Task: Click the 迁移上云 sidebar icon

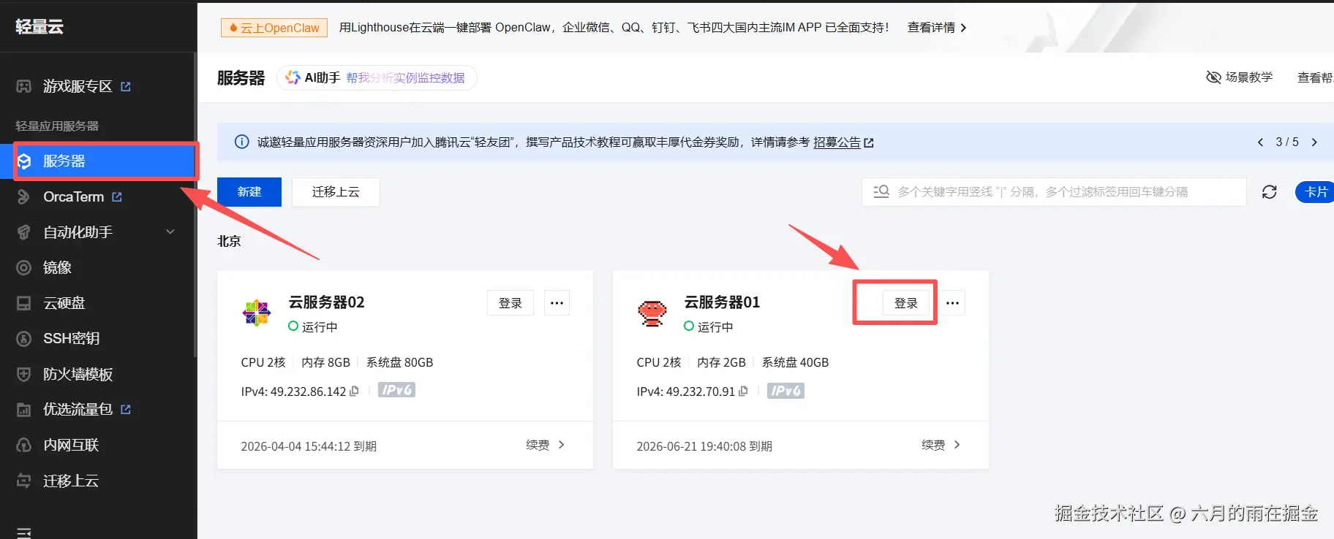Action: [24, 481]
